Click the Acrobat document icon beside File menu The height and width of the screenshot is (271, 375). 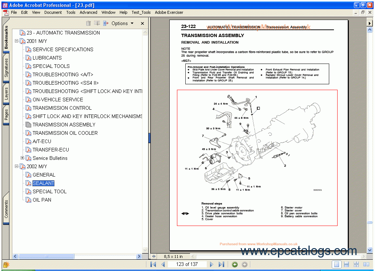(x=6, y=12)
